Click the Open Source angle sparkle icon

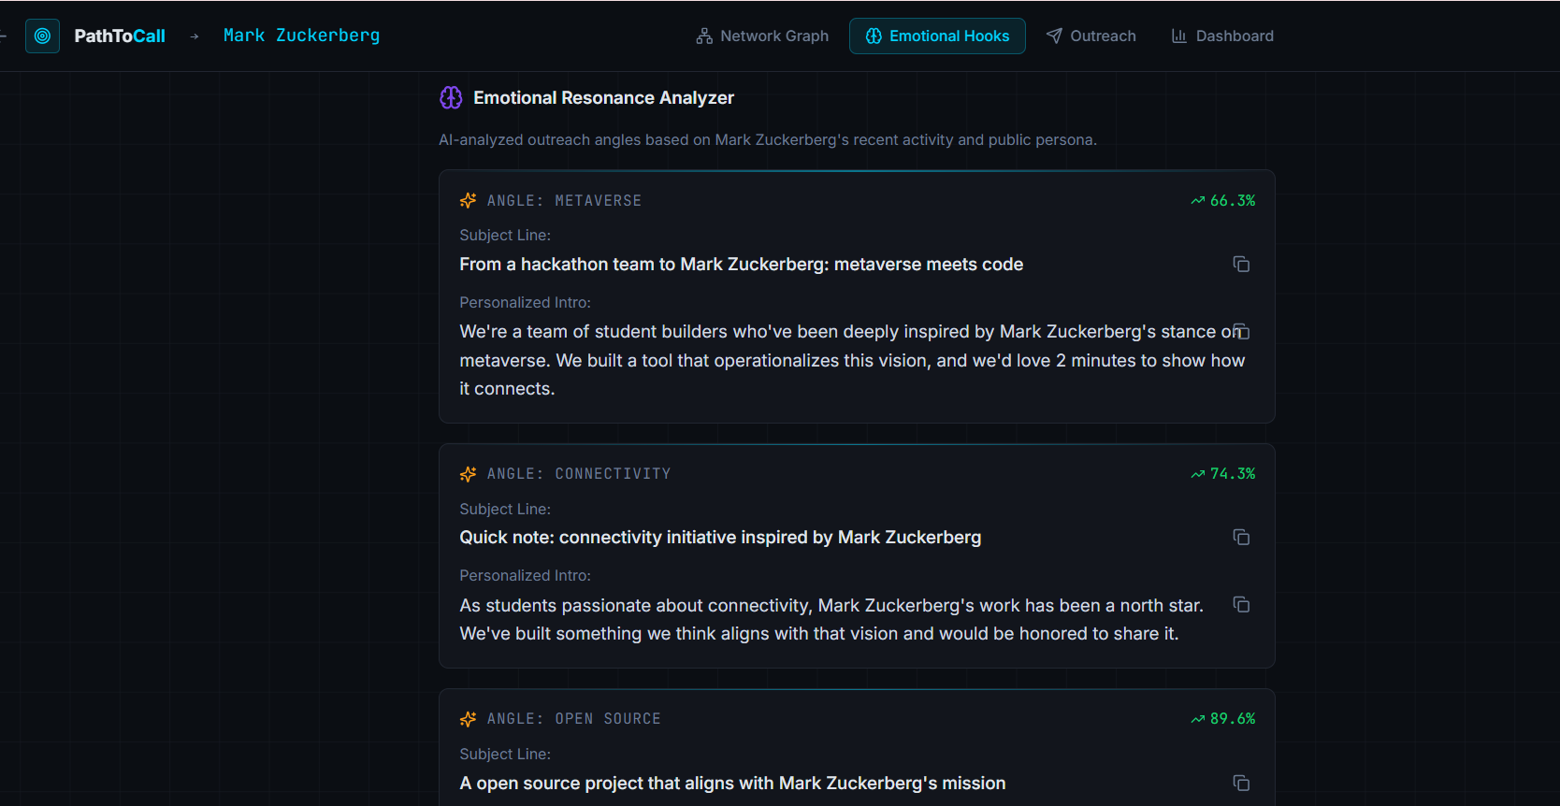click(469, 719)
